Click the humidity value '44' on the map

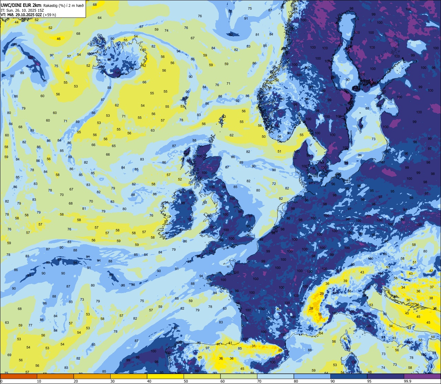[17, 22]
